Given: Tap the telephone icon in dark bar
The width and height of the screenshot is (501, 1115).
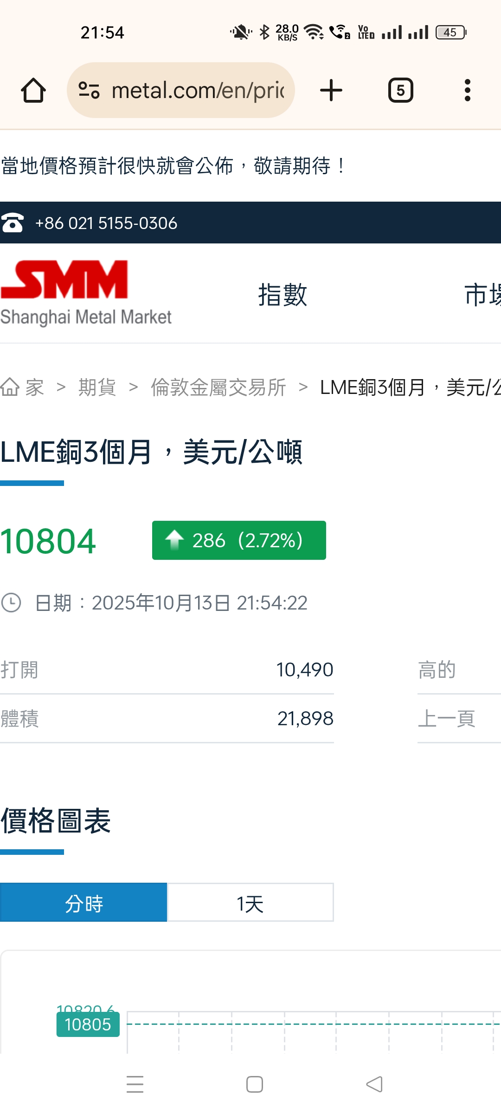Looking at the screenshot, I should [x=13, y=223].
